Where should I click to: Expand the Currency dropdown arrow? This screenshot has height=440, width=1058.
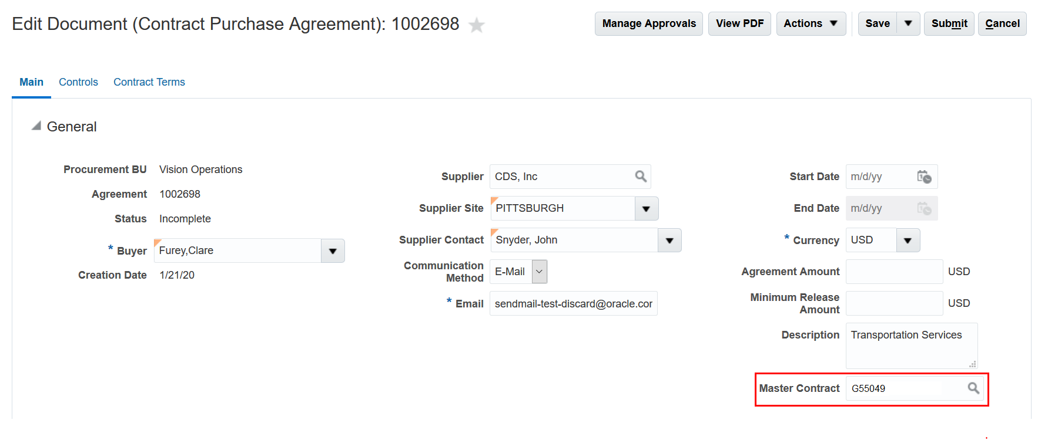point(908,241)
